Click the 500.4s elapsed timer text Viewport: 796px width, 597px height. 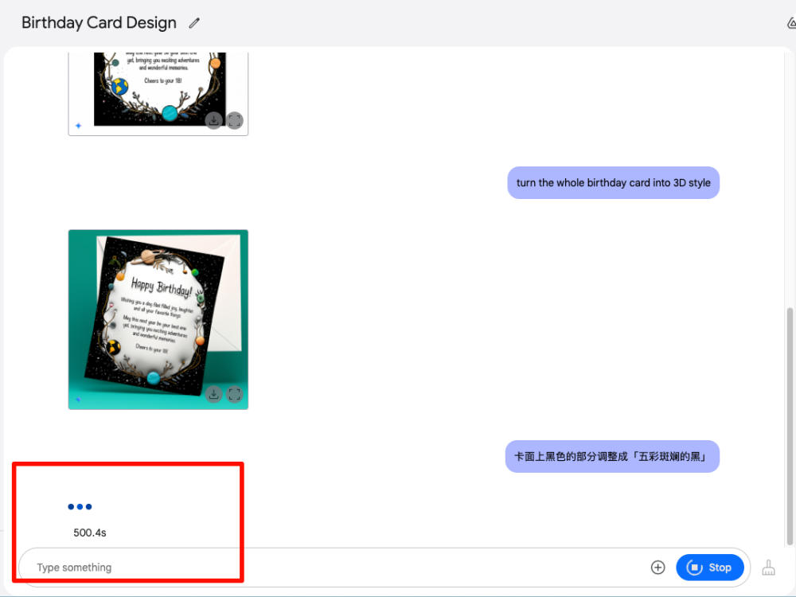(90, 533)
